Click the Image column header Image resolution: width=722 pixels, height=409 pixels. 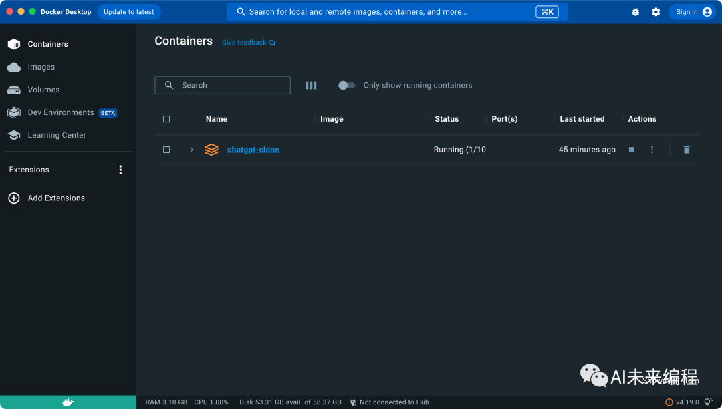pyautogui.click(x=332, y=119)
